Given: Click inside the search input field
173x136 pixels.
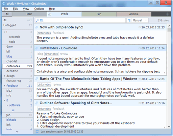Looking at the screenshot, I should [84, 20].
